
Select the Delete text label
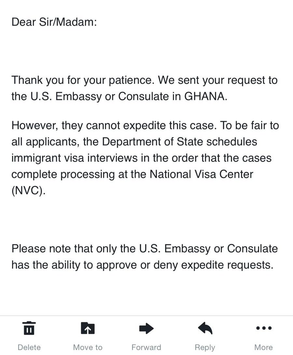(29, 347)
